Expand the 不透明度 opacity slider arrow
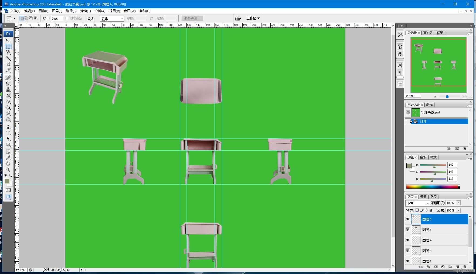The width and height of the screenshot is (476, 274). coord(458,203)
